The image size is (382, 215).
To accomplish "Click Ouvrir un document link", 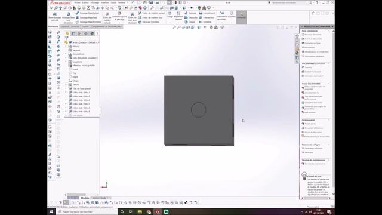I will pos(313,39).
